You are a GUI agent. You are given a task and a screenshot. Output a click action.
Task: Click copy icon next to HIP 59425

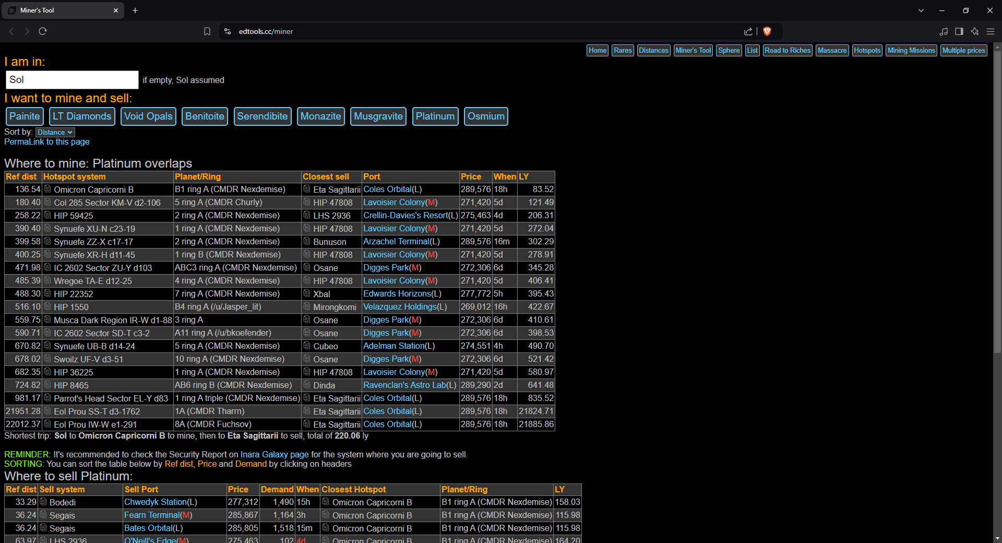point(47,215)
